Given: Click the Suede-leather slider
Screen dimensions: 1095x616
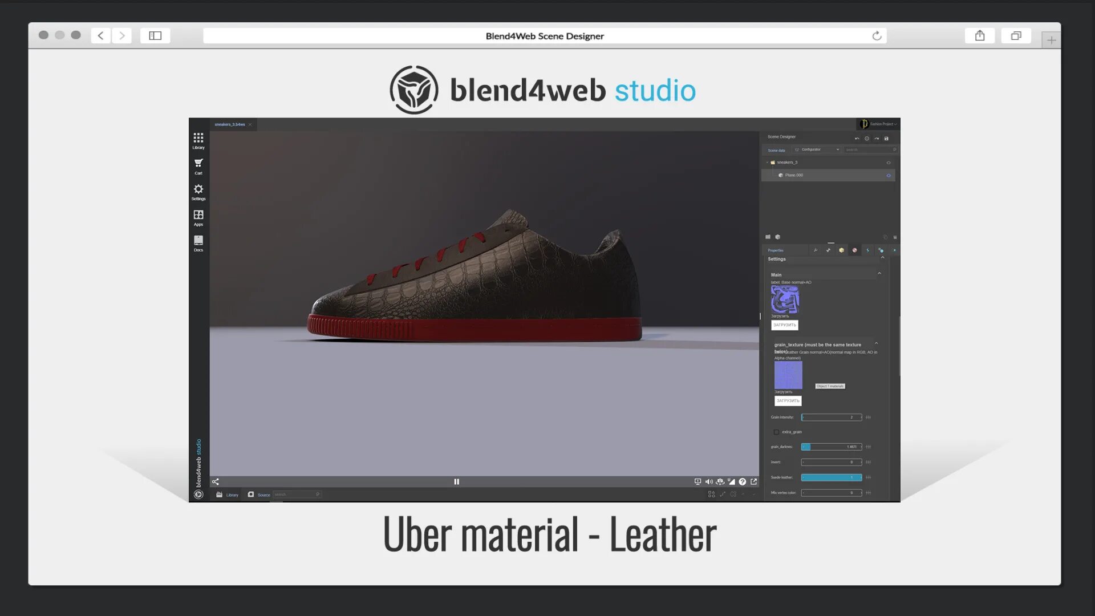Looking at the screenshot, I should (831, 477).
